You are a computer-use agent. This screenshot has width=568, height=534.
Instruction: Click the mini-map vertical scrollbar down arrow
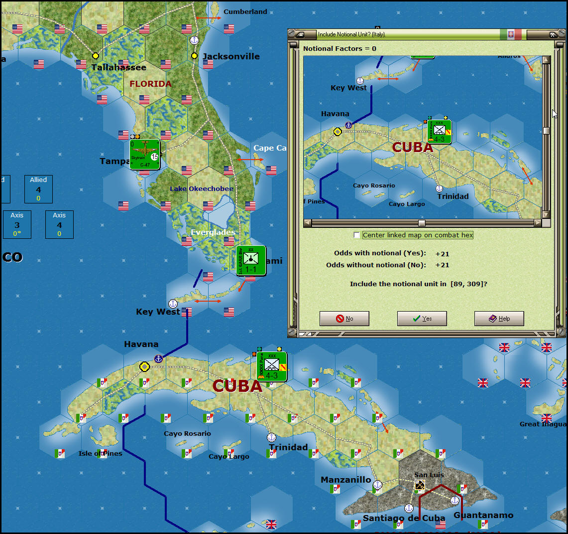click(x=546, y=214)
